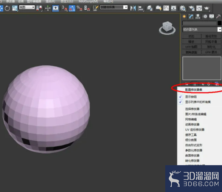222x192 pixels.
Task: Switch to Modify command panel tab
Action: (191, 17)
